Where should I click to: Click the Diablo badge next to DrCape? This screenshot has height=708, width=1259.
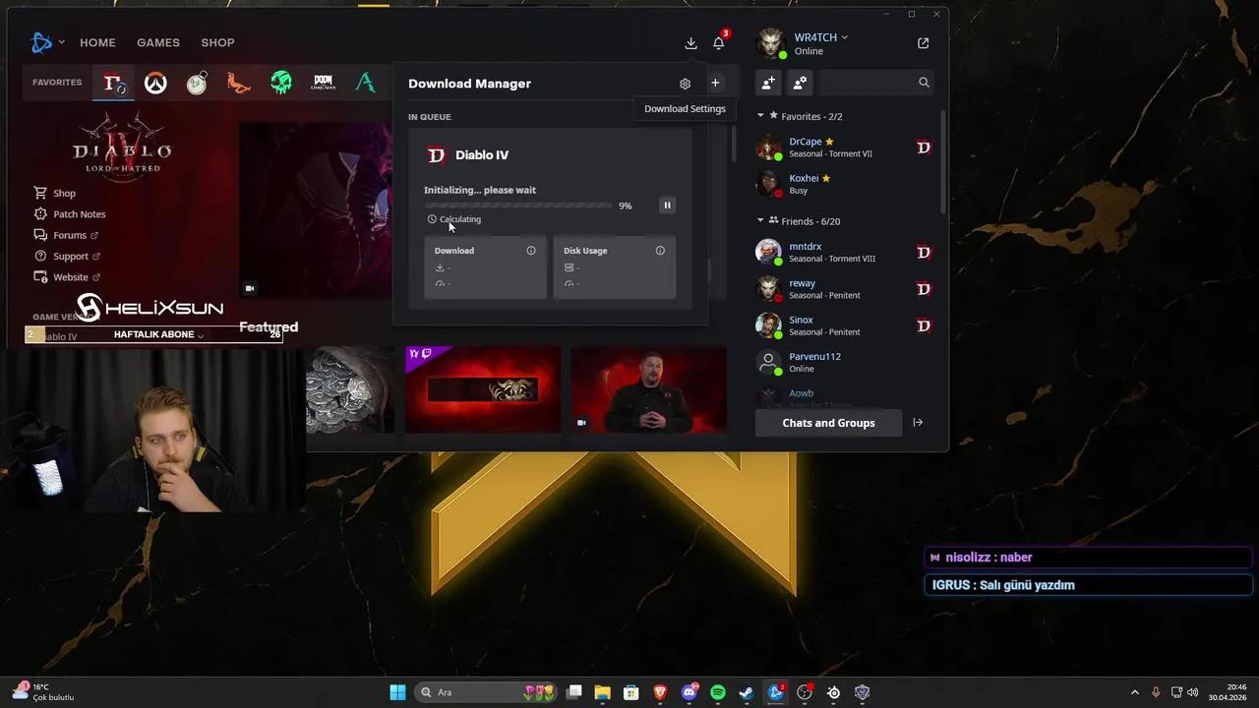click(924, 147)
